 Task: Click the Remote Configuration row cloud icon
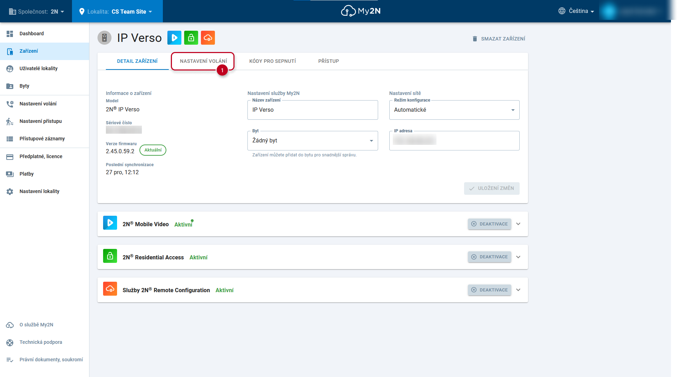[x=110, y=289]
